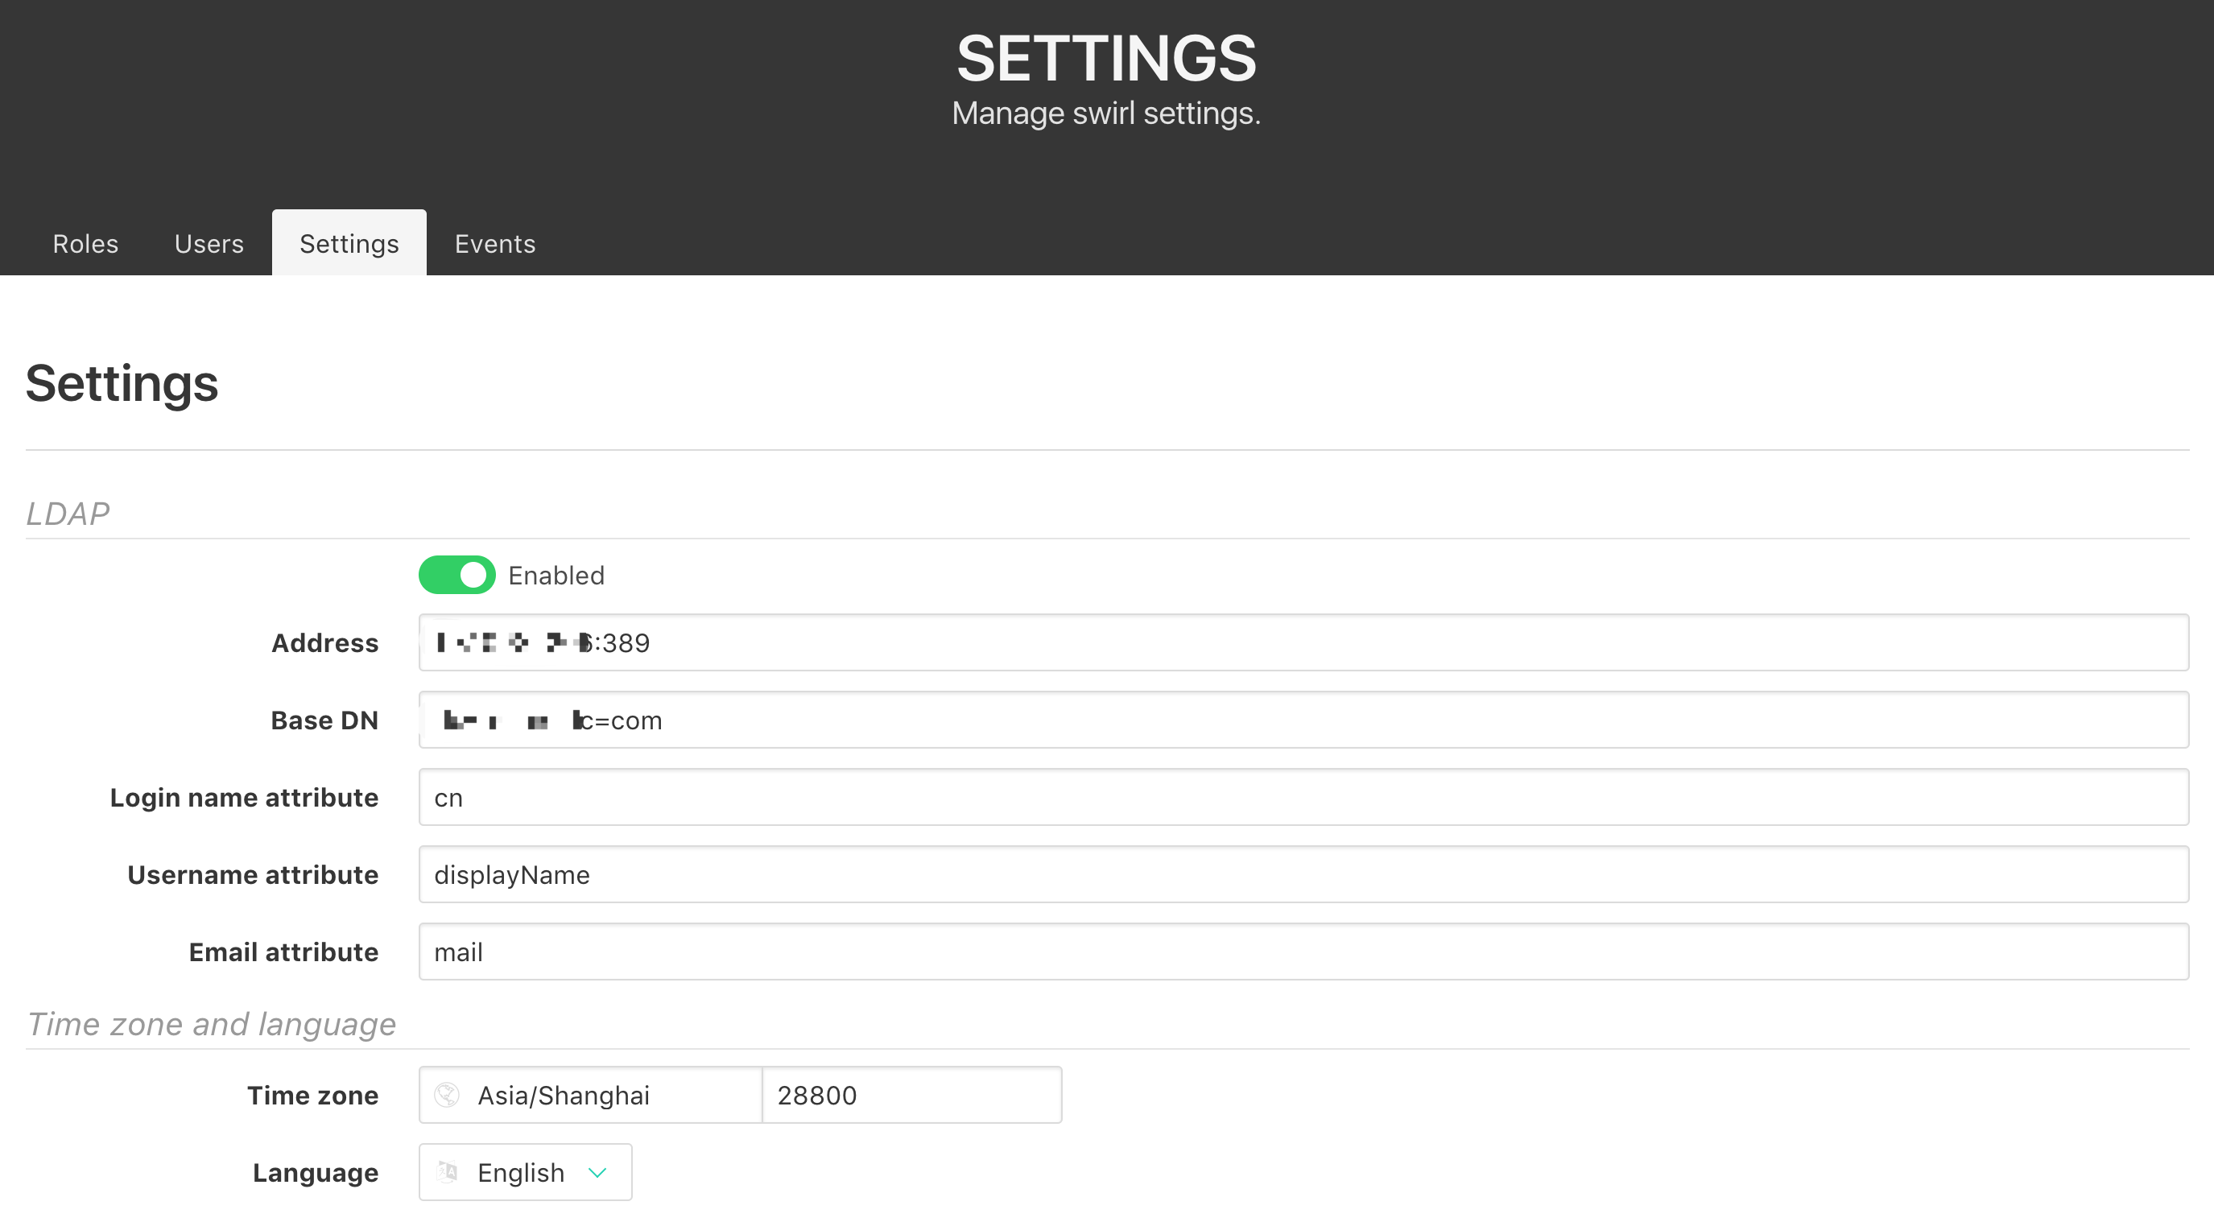Screen dimensions: 2214x1222
Task: Open the Roles tab
Action: point(85,244)
